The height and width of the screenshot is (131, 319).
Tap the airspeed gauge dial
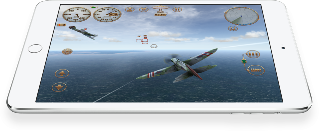coord(77,15)
